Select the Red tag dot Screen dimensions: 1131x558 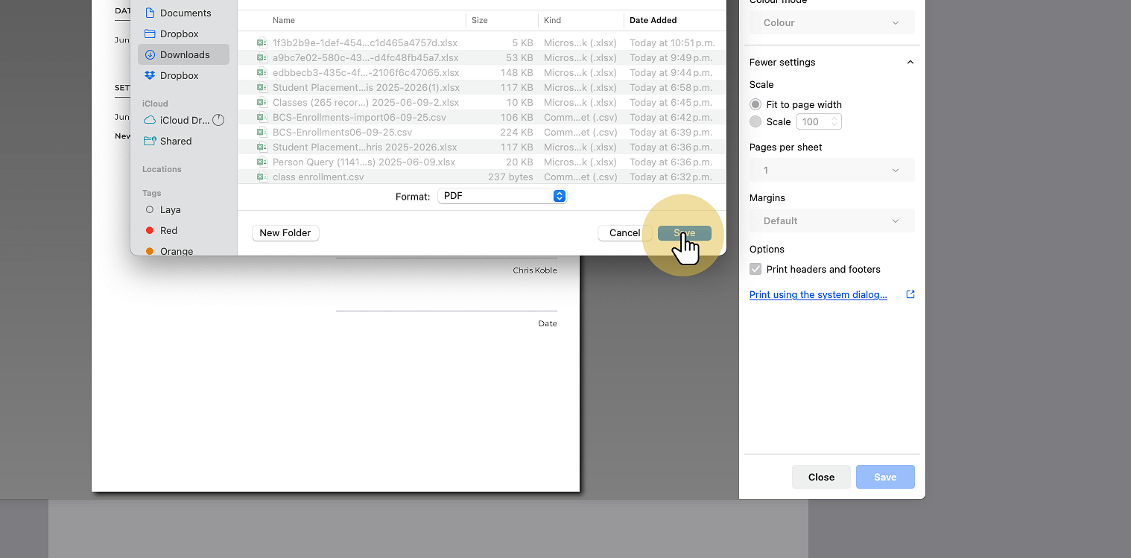[x=150, y=231]
